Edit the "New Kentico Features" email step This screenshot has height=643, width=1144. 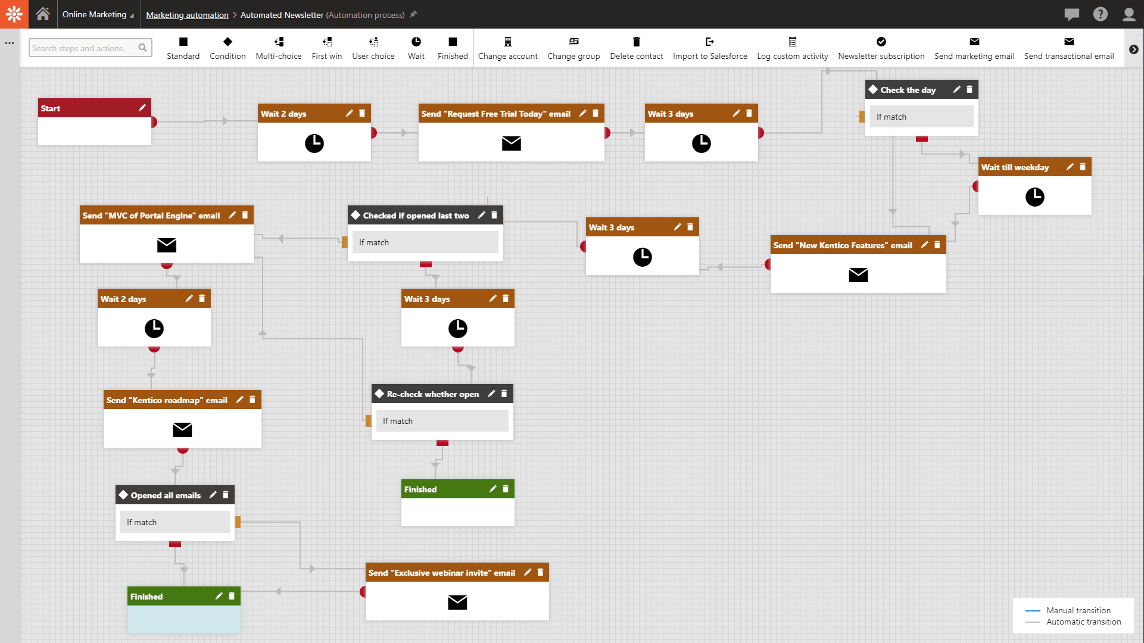[924, 245]
